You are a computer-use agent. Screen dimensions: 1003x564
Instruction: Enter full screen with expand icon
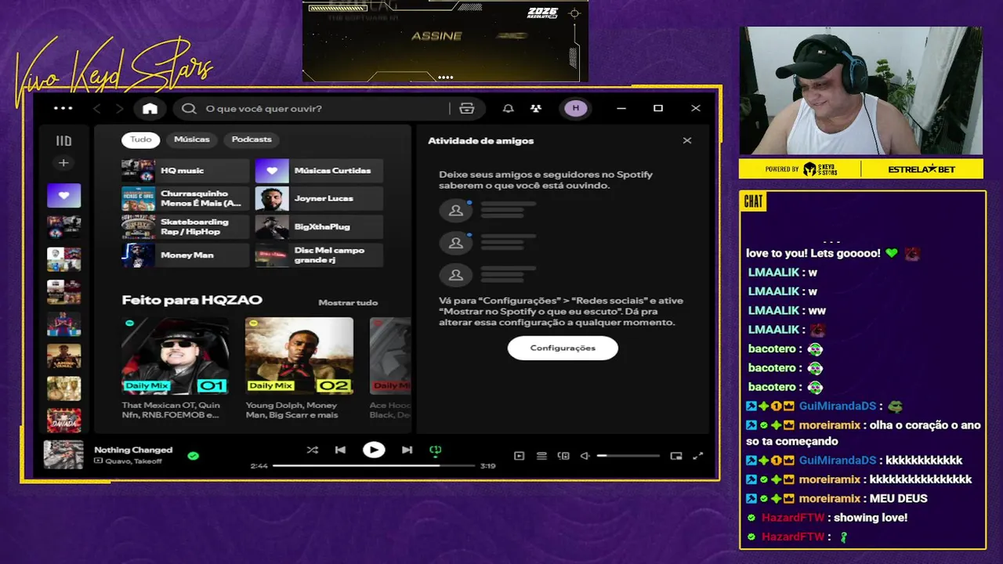click(698, 456)
